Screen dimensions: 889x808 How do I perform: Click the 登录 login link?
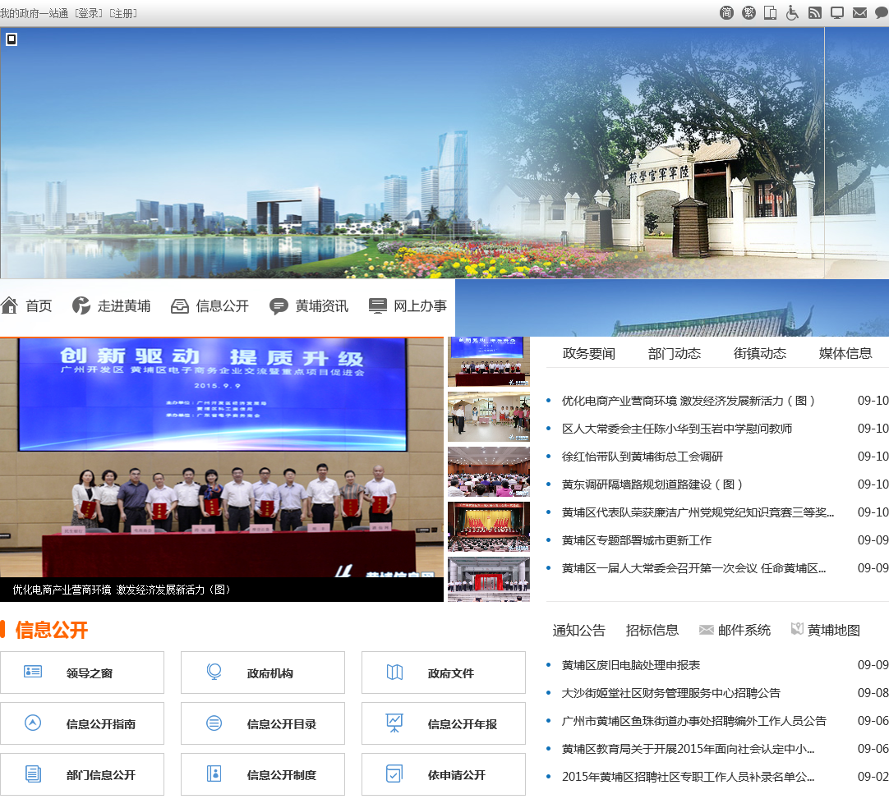click(89, 13)
